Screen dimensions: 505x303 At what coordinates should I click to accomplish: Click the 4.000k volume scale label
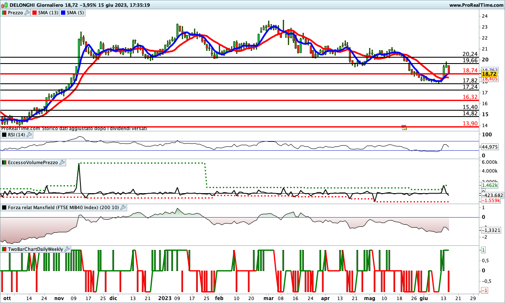(490, 171)
